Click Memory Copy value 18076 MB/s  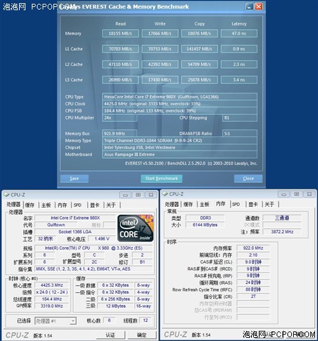tap(199, 34)
